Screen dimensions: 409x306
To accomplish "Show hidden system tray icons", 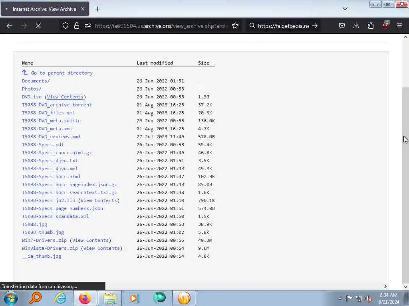I will [340, 298].
